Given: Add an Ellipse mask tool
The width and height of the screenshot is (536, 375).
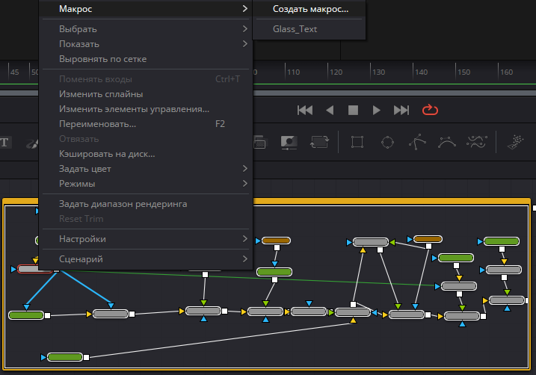Looking at the screenshot, I should pyautogui.click(x=387, y=142).
